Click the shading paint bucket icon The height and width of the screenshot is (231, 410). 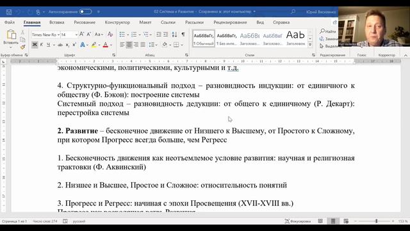click(165, 45)
